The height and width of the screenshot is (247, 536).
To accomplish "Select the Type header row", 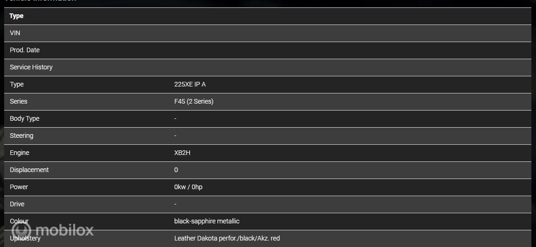I will click(x=268, y=16).
